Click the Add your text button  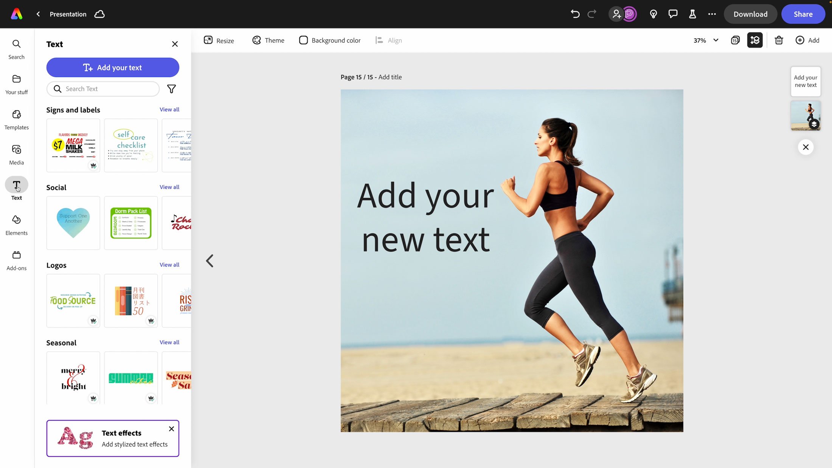113,67
